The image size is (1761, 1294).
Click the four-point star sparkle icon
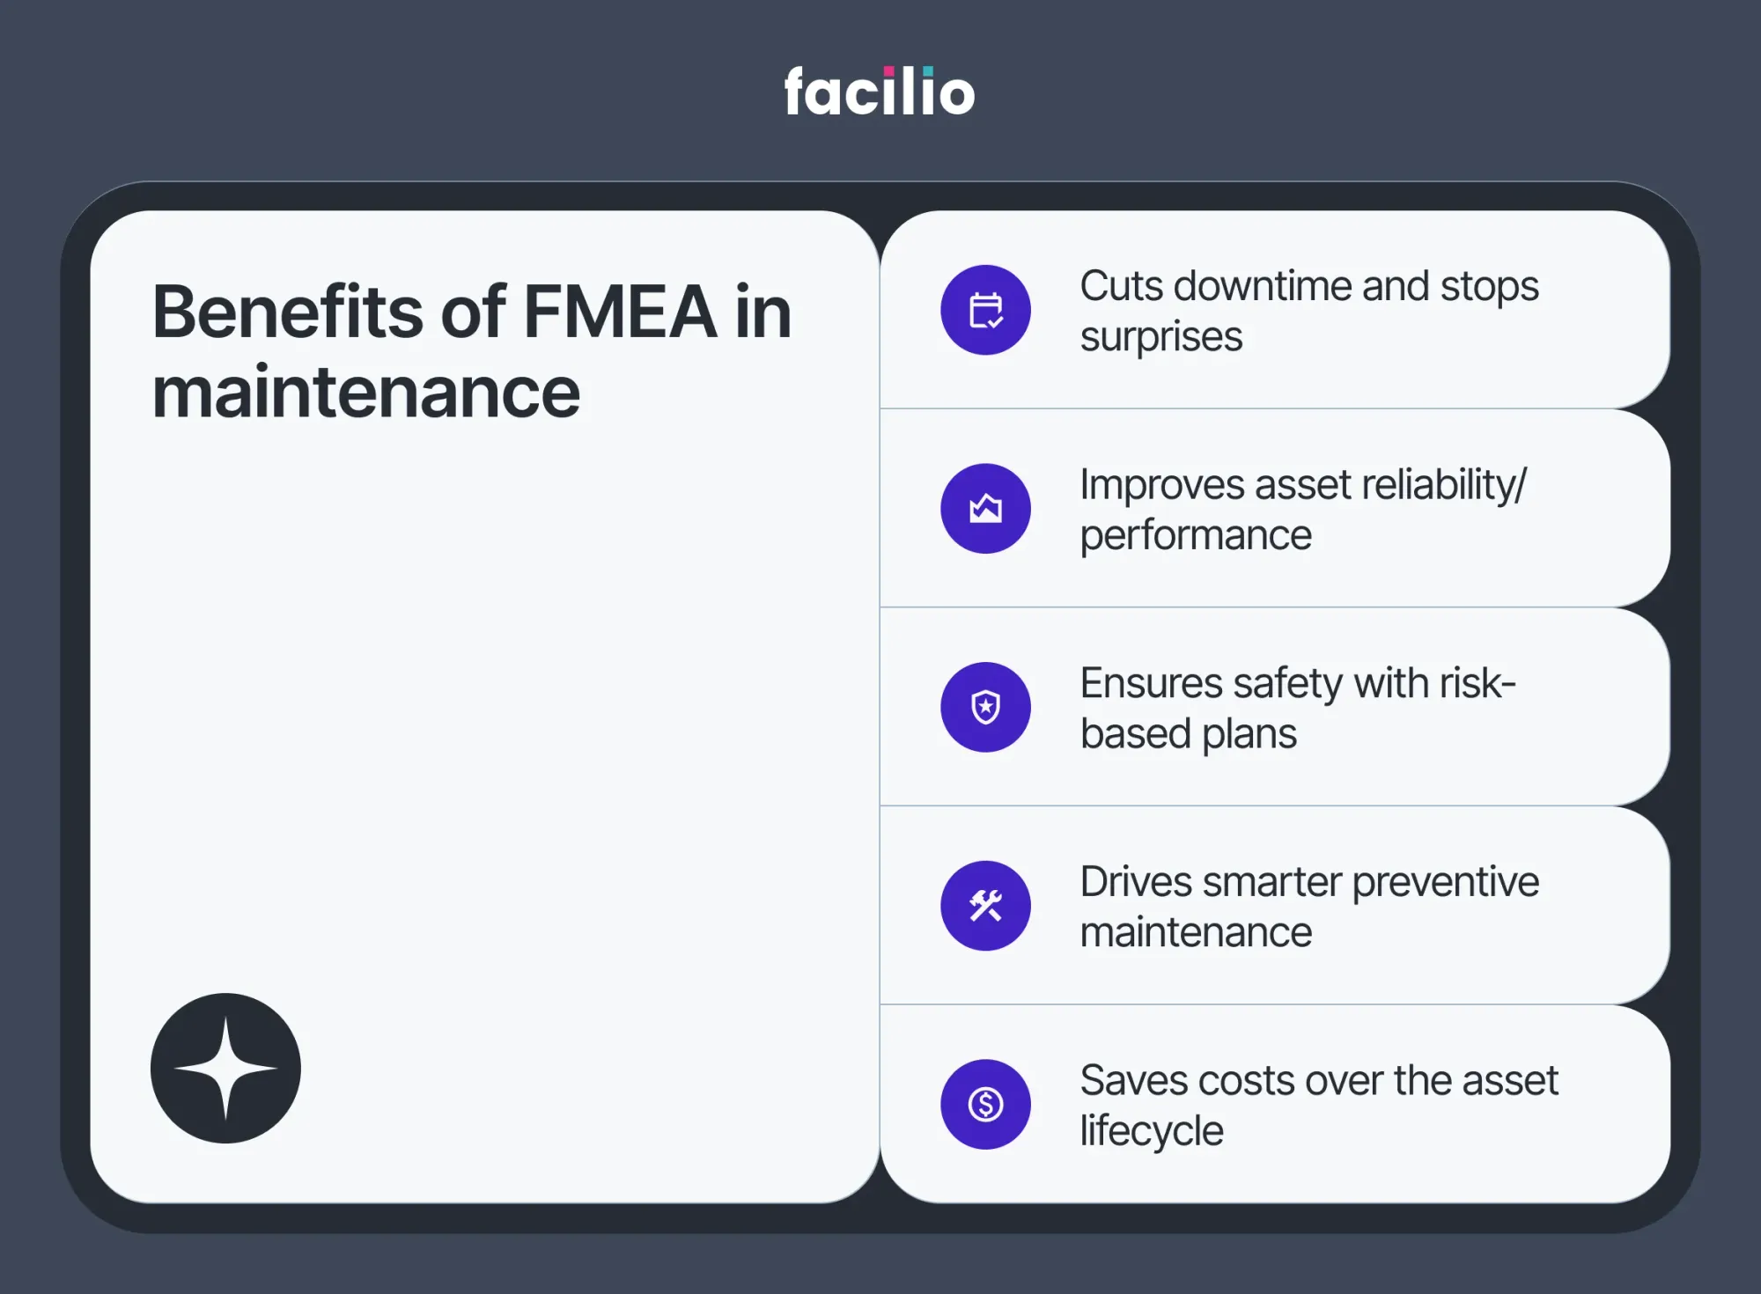[x=225, y=1069]
